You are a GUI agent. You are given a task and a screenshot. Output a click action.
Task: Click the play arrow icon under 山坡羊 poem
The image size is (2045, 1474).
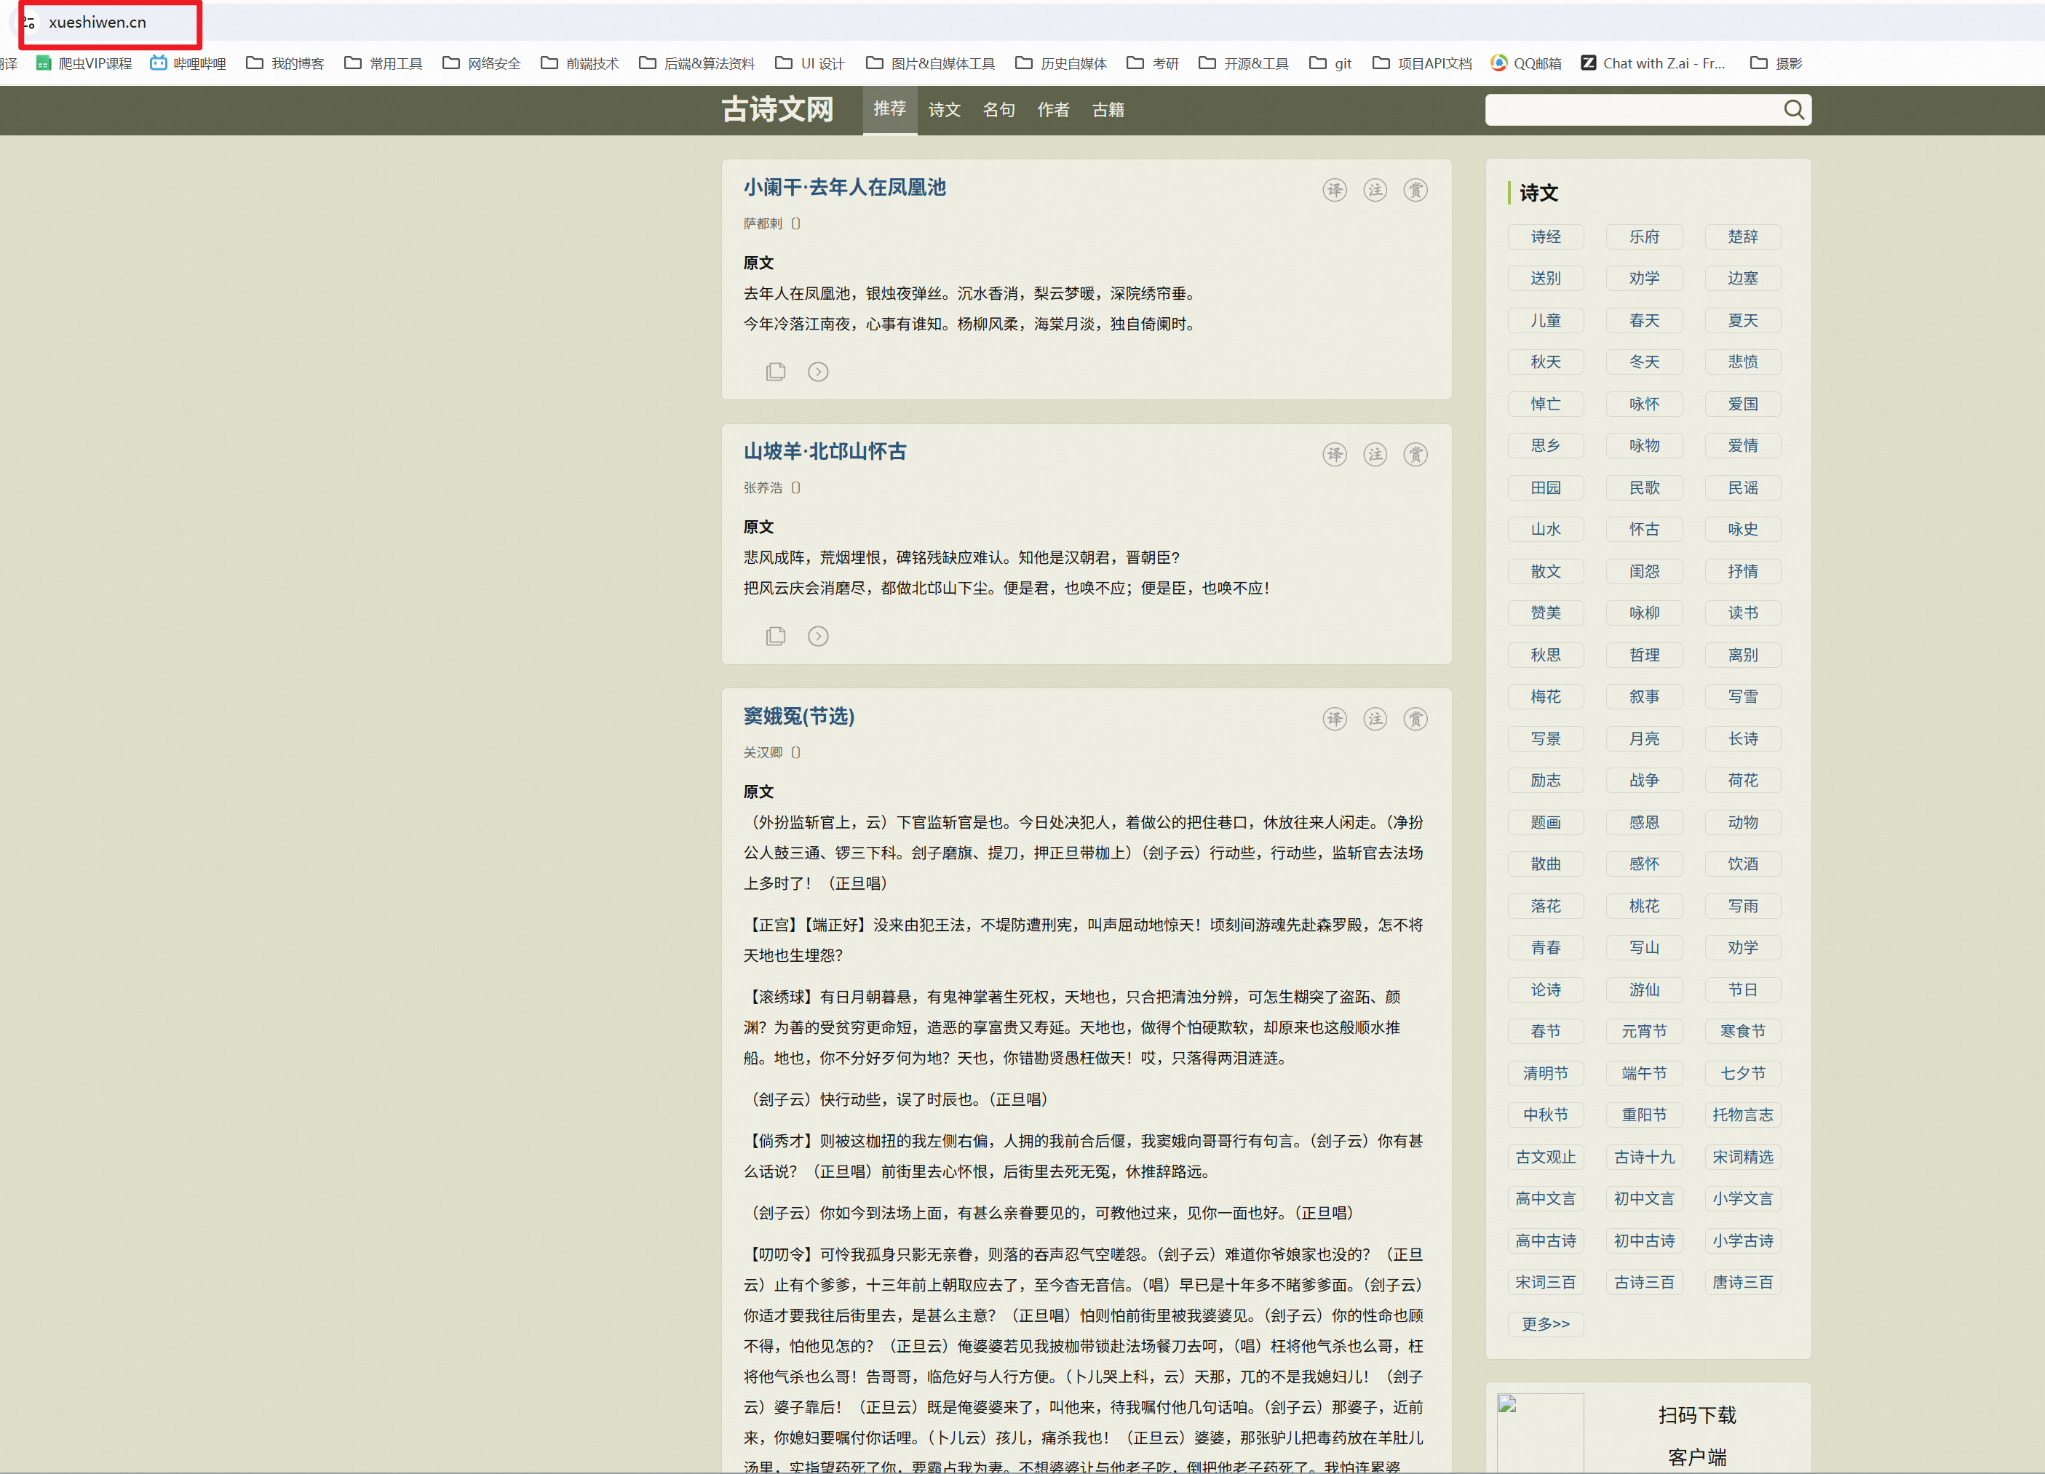point(818,637)
